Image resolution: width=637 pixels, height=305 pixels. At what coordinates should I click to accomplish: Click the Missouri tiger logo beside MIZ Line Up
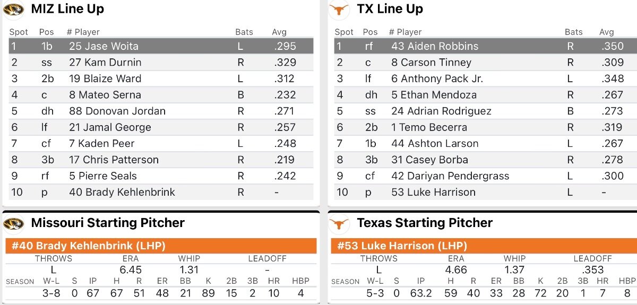click(x=14, y=10)
